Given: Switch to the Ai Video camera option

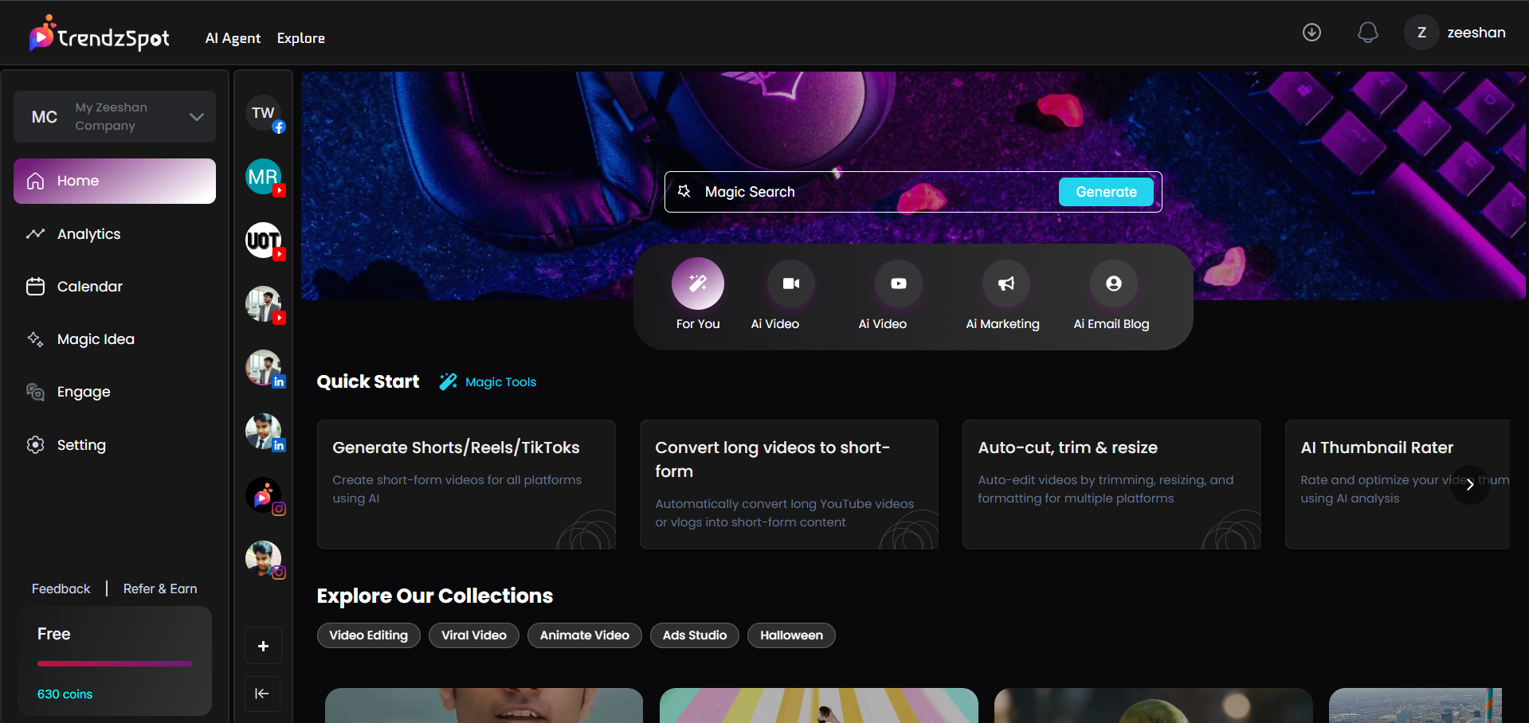Looking at the screenshot, I should 790,283.
